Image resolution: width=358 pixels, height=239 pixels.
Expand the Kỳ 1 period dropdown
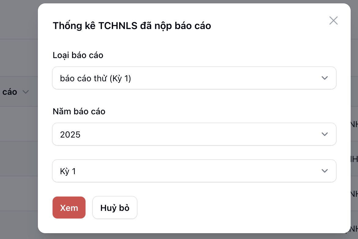pos(194,171)
